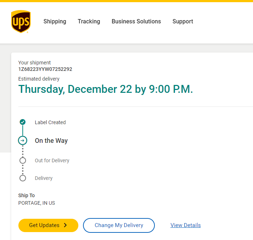Click the On the Way status label
Viewport: 253px width, 240px height.
pos(51,141)
